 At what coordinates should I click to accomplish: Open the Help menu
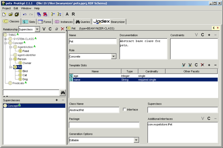click(37, 8)
